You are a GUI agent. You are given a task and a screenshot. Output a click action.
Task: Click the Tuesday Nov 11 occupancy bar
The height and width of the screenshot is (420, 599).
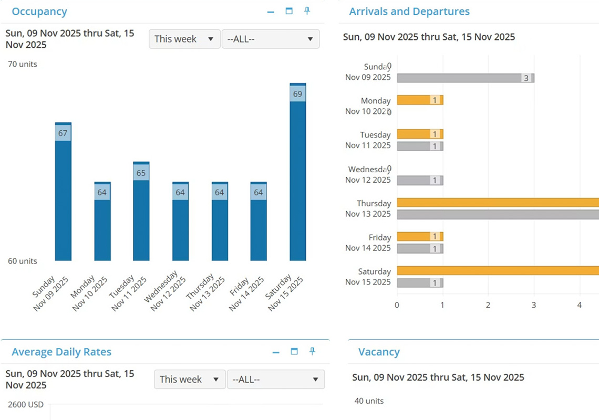141,210
